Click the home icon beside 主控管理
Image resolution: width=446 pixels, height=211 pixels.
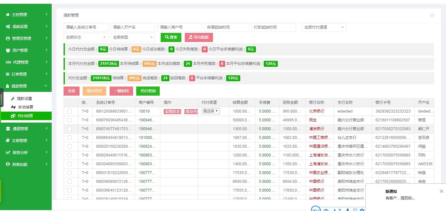[x=8, y=15]
